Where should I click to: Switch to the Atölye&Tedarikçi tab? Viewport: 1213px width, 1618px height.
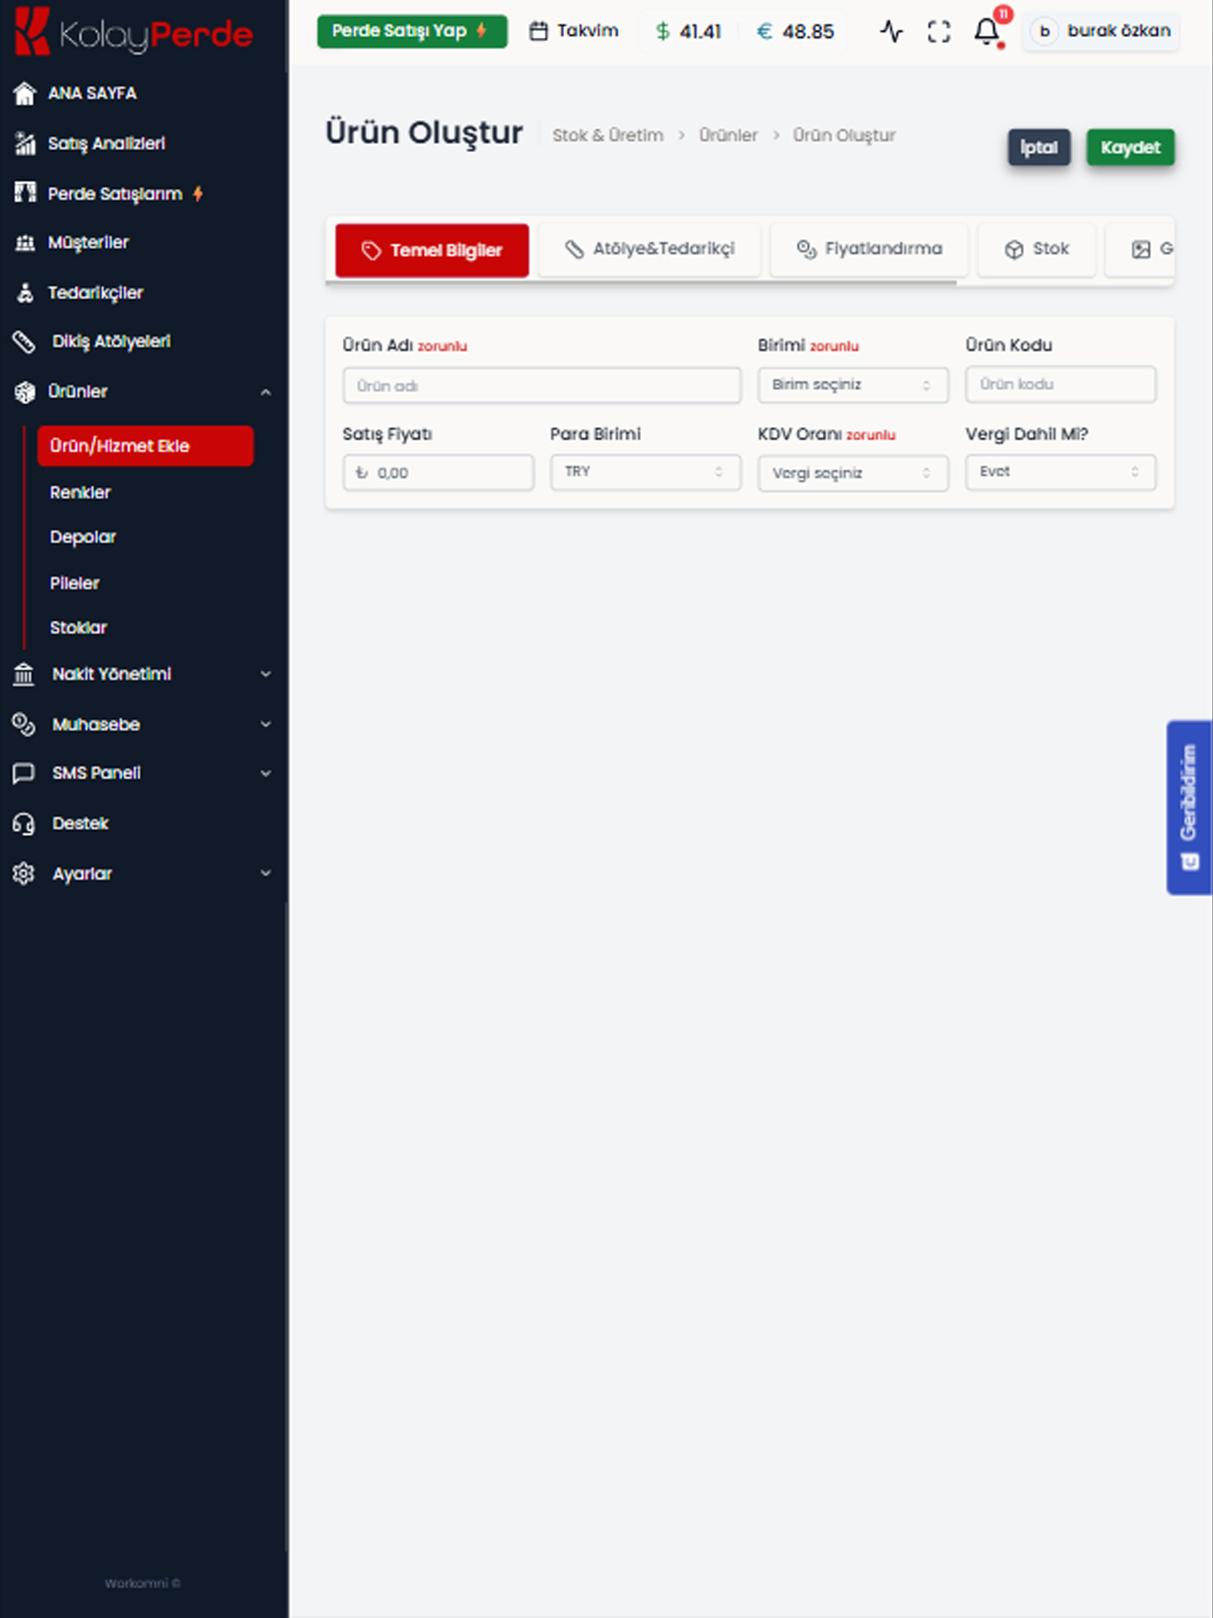point(649,250)
